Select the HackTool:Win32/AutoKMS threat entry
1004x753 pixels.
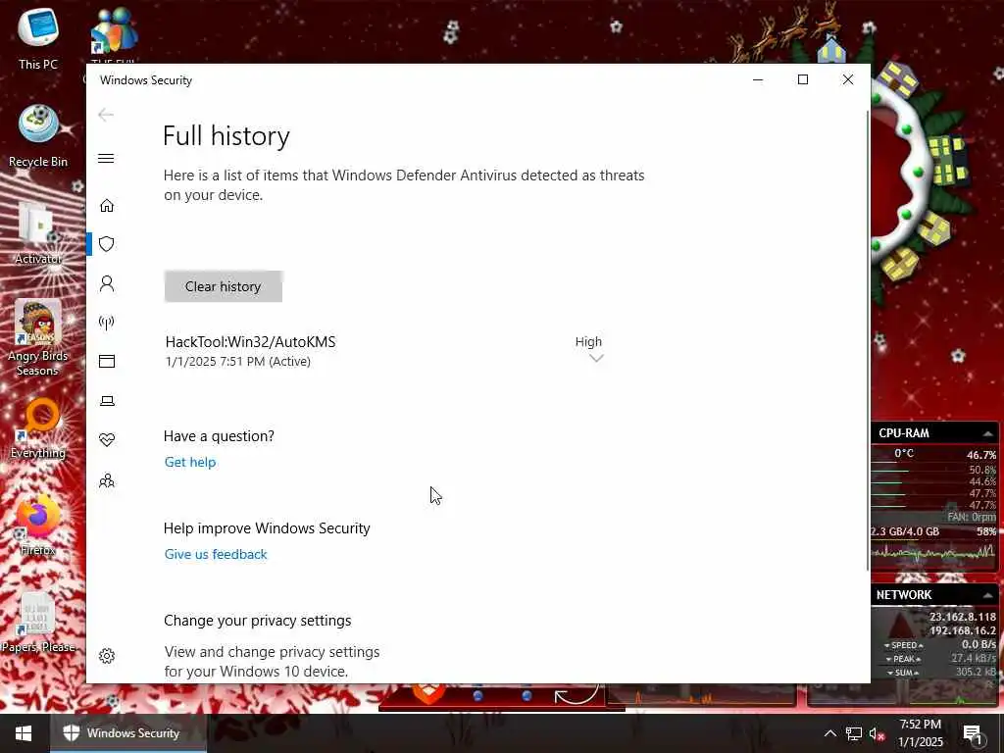tap(384, 351)
